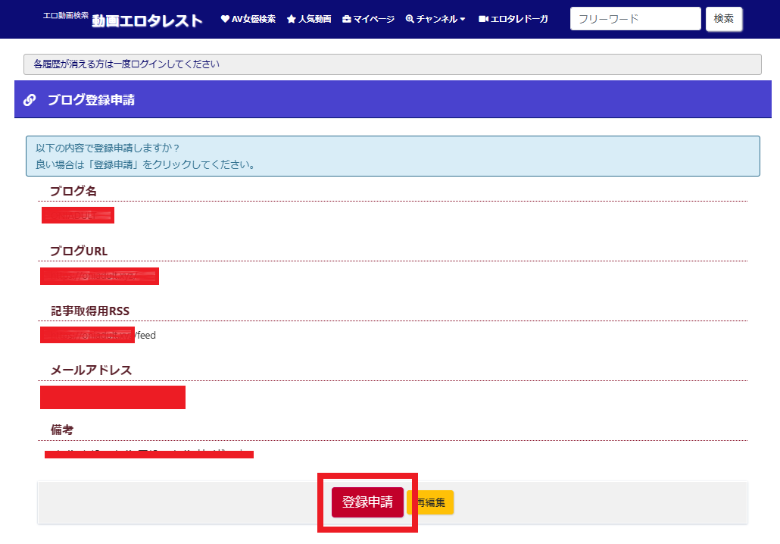The height and width of the screenshot is (544, 780).
Task: Click the star icon beside 人気動画
Action: click(291, 19)
